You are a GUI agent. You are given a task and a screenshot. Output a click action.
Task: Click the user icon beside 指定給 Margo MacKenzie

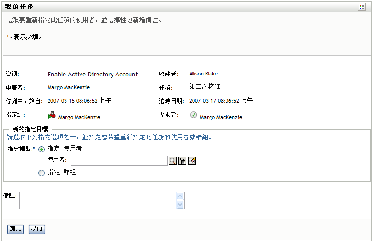(x=51, y=115)
